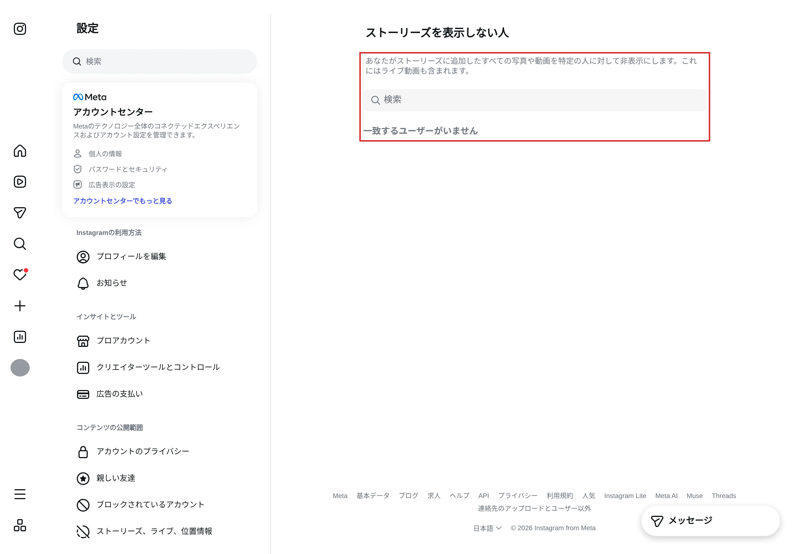Open the Search magnifier in left sidebar

click(x=20, y=244)
